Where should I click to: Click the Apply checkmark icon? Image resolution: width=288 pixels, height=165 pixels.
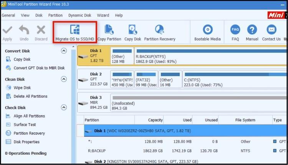click(x=7, y=30)
